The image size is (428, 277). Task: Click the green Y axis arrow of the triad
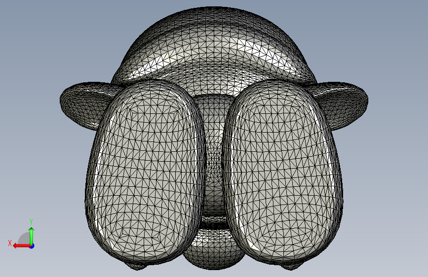pyautogui.click(x=32, y=236)
